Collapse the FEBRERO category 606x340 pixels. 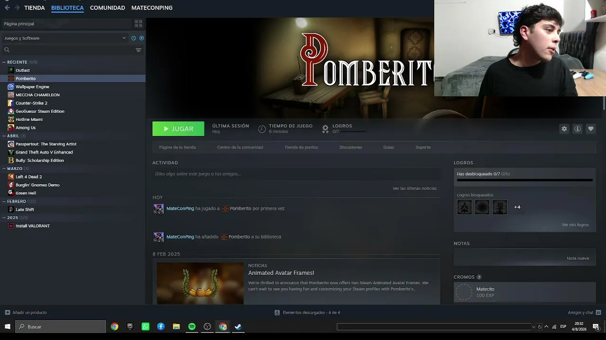coord(4,202)
